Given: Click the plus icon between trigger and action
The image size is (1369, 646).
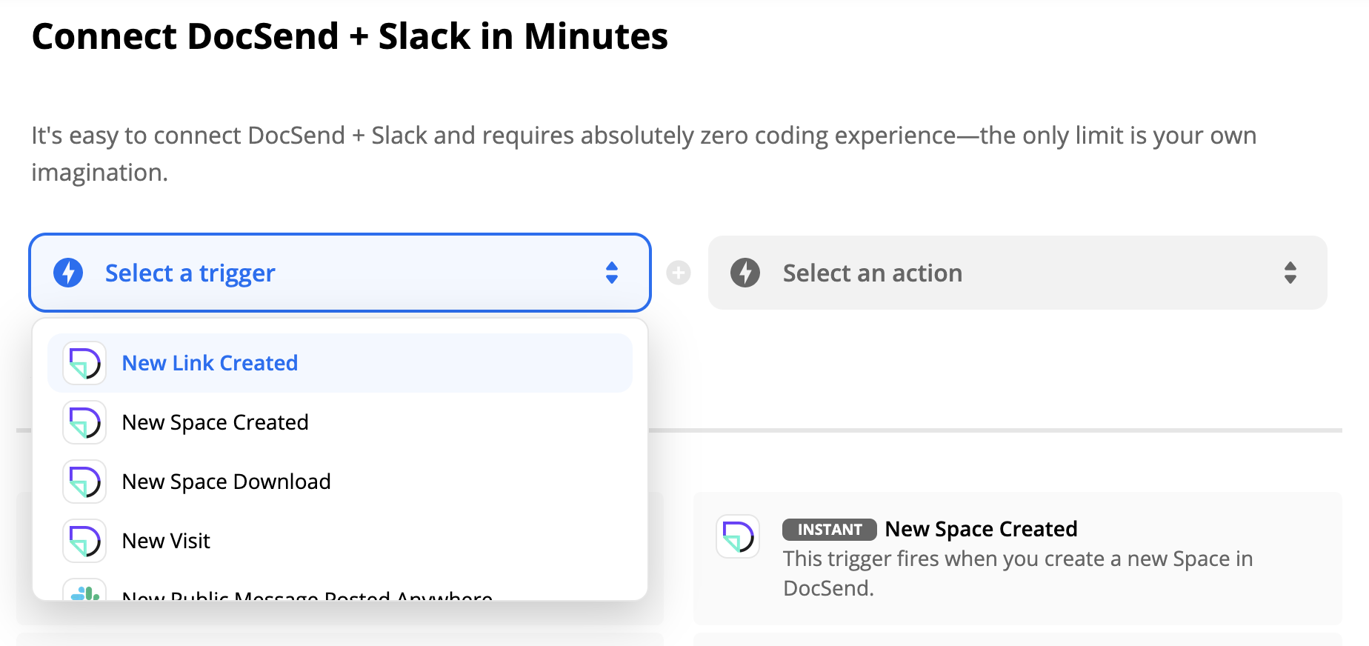Looking at the screenshot, I should coord(679,273).
